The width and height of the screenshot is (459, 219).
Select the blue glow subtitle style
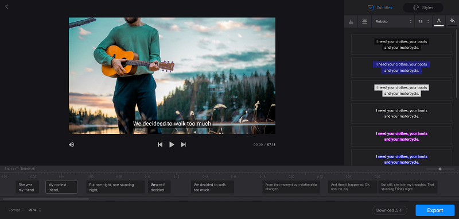click(401, 157)
